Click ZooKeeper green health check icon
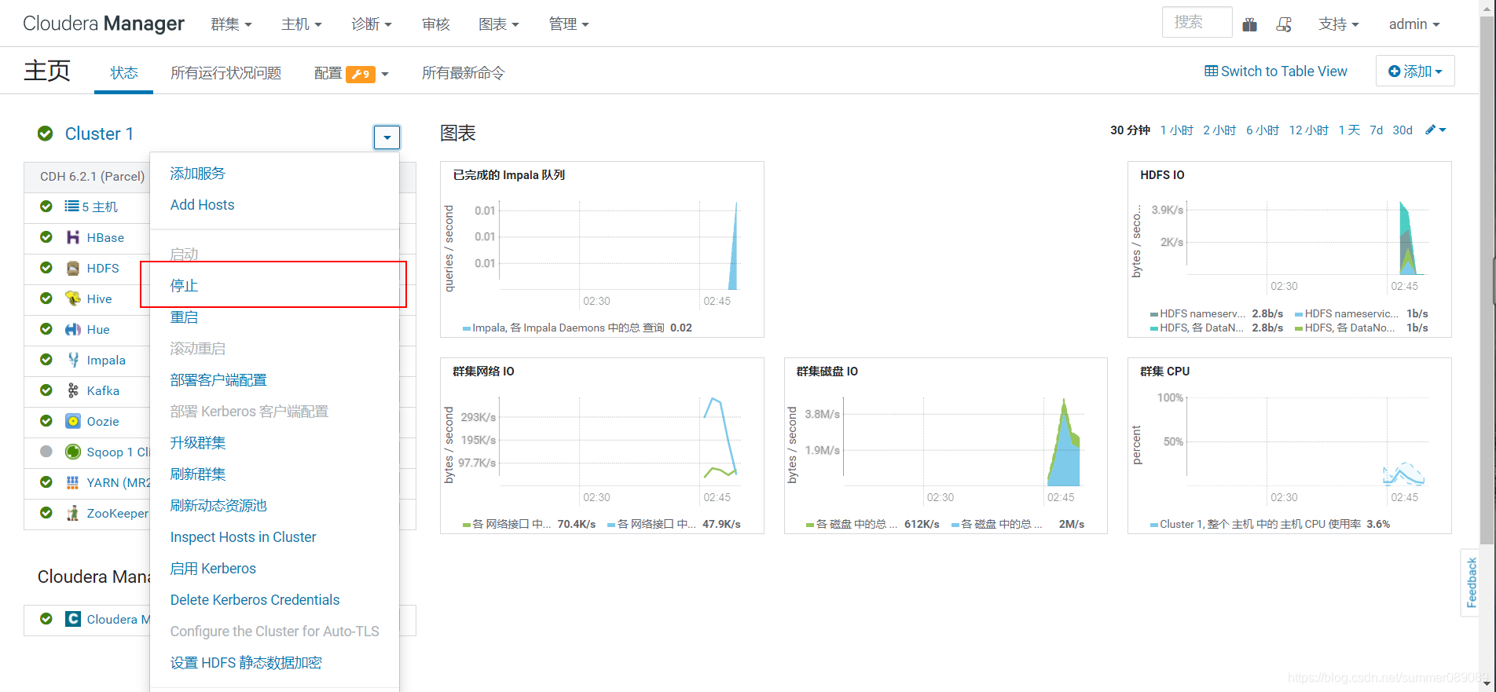Viewport: 1496px width, 692px height. pyautogui.click(x=46, y=513)
